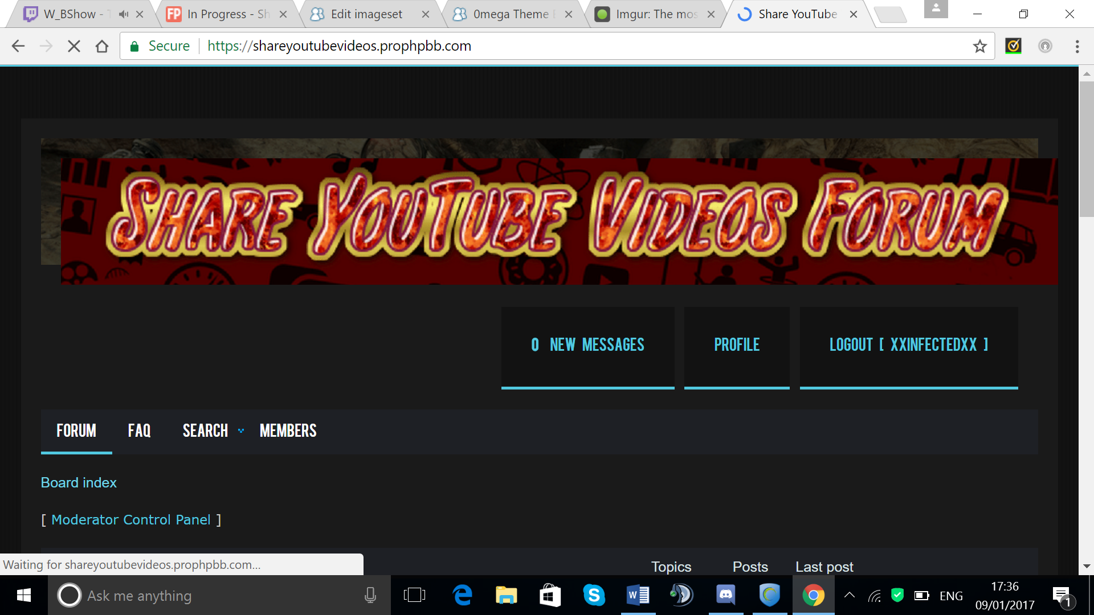Open Skype from the taskbar
This screenshot has height=615, width=1094.
[594, 595]
